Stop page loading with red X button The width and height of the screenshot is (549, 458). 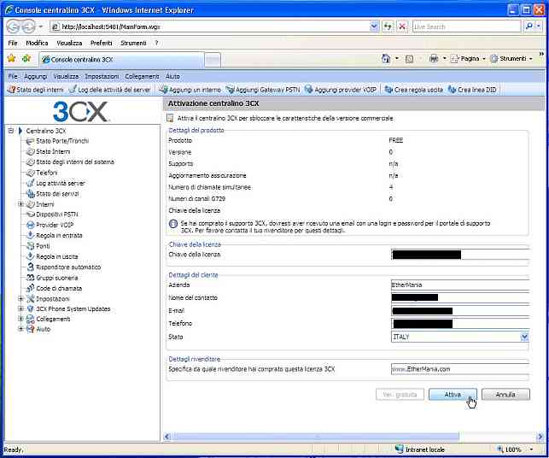pos(402,26)
